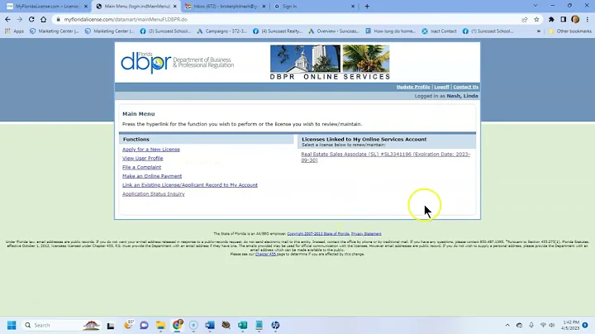Open a new tab with plus icon
Screen dimensions: 595x334
(367, 6)
